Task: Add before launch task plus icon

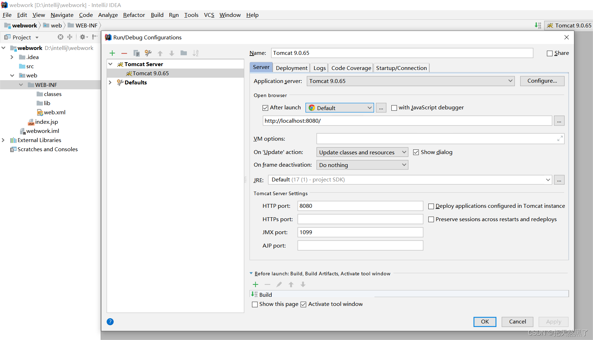Action: pos(256,284)
